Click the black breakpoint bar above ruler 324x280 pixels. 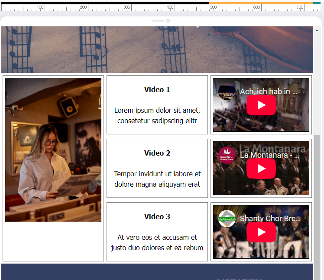[x=105, y=3]
